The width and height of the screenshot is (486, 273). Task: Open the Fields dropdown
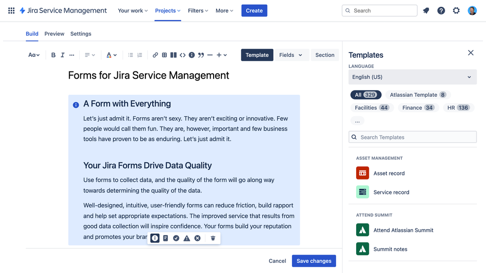pyautogui.click(x=291, y=55)
